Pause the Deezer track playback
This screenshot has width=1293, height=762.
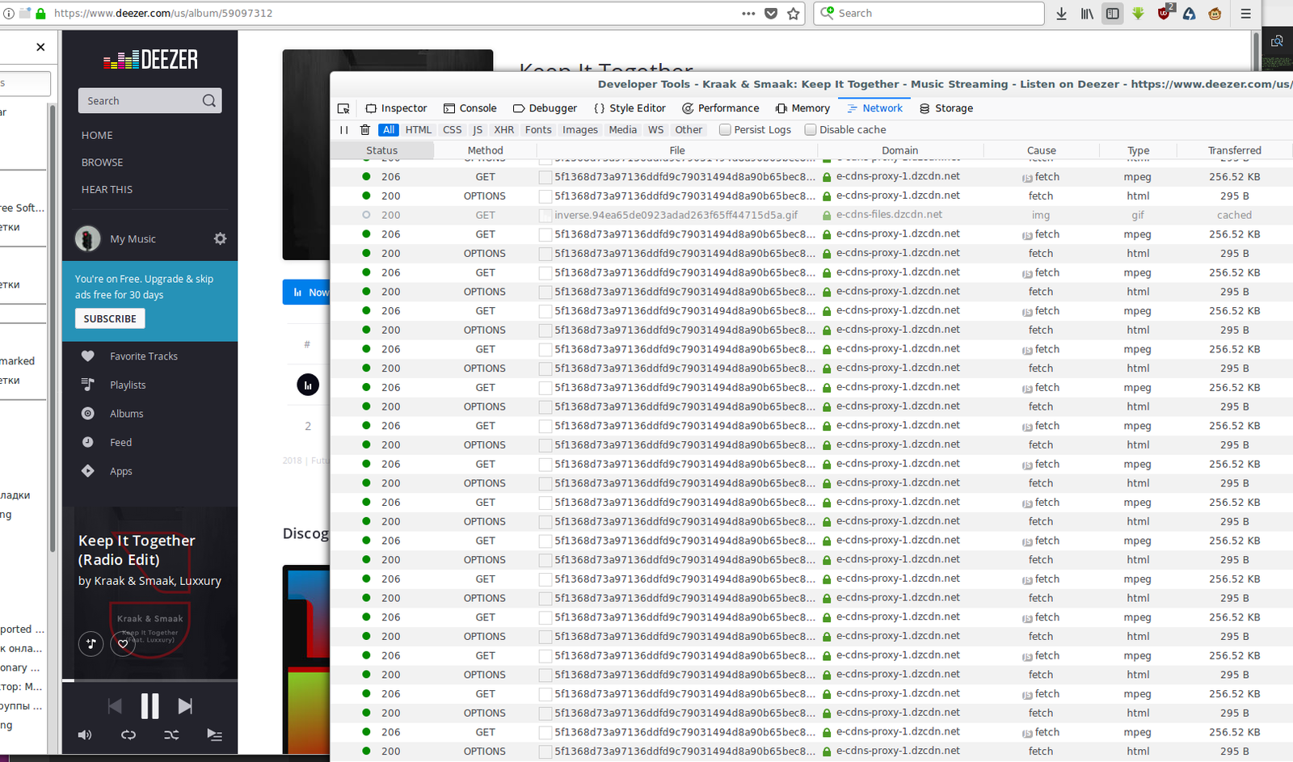coord(150,706)
